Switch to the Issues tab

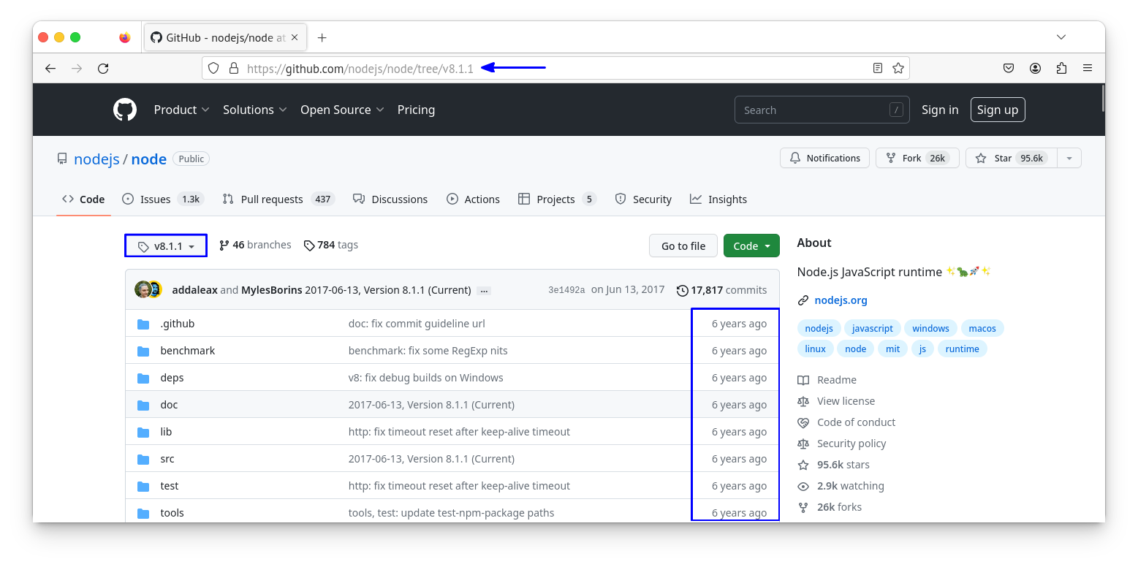pos(162,199)
